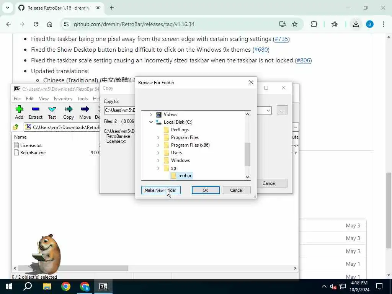Select the reobar folder
The height and width of the screenshot is (294, 392).
[x=181, y=176]
